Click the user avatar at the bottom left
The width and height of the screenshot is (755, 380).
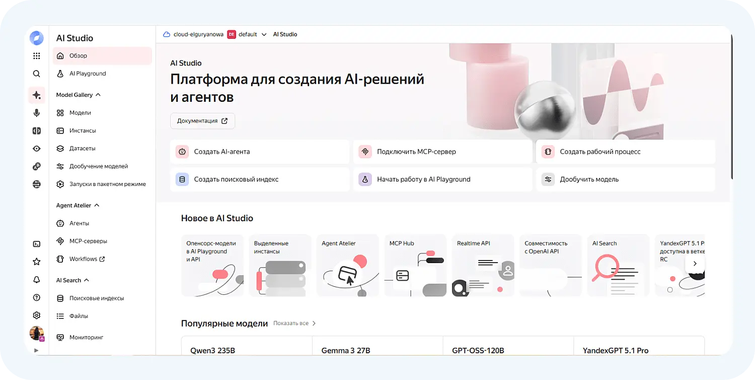pos(36,333)
